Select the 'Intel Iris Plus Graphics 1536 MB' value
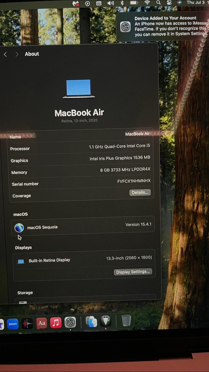Screen dimensions: 209x372 120,158
